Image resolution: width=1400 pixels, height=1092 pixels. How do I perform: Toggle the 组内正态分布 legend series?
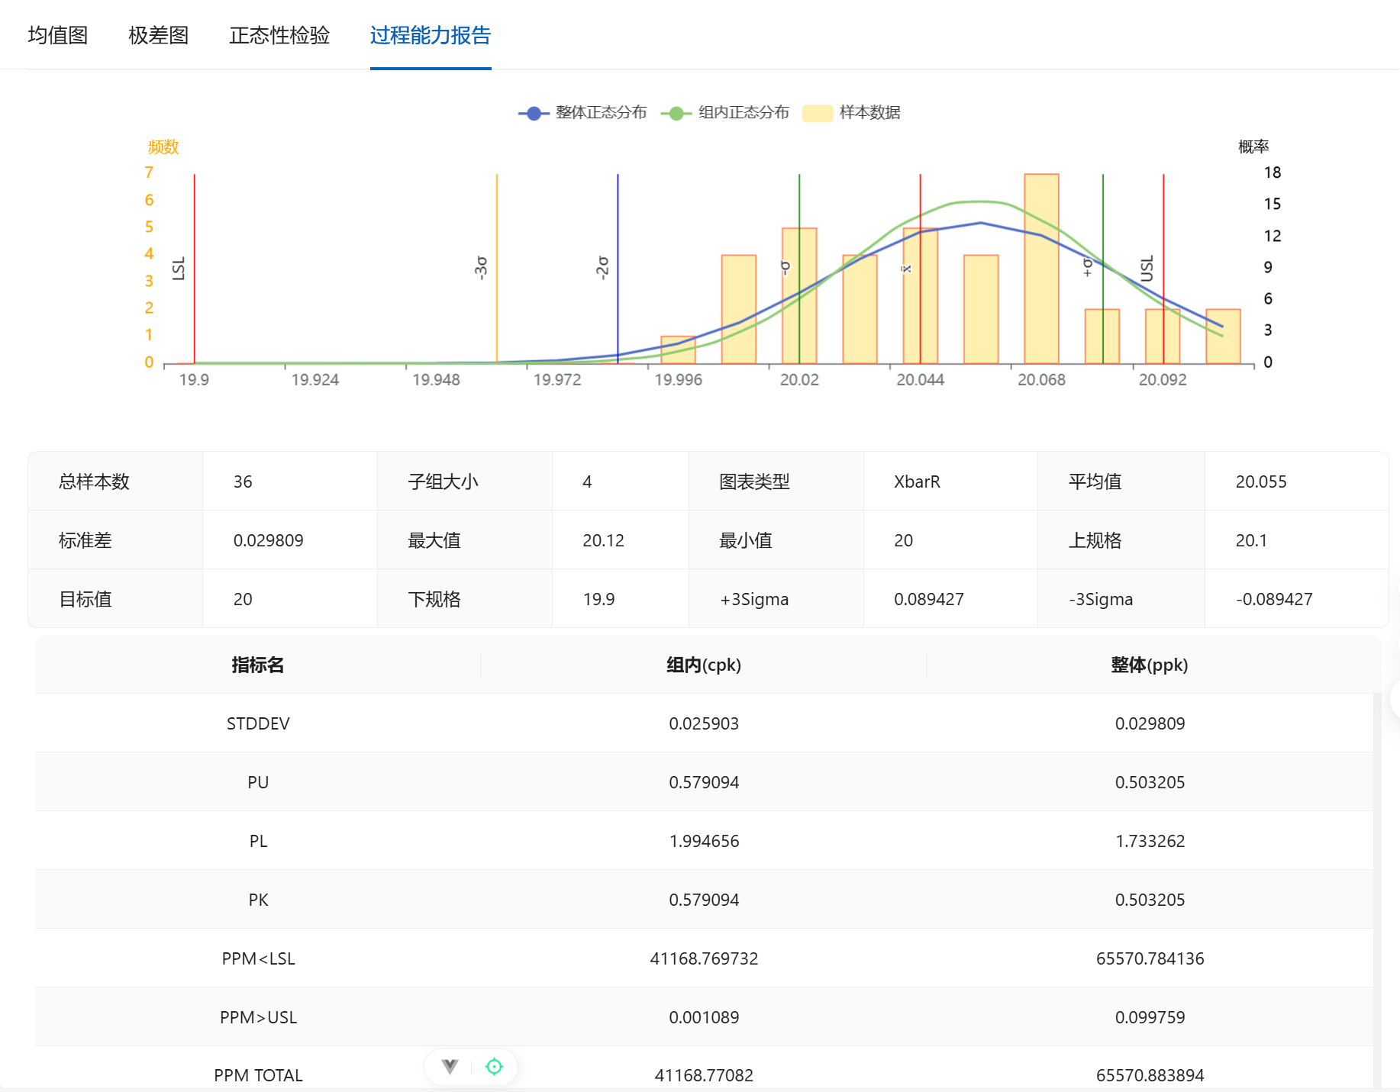(x=725, y=113)
